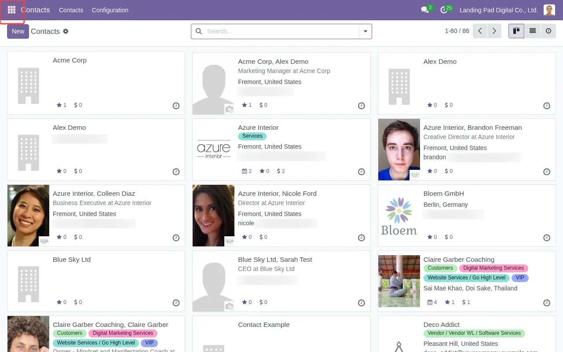
Task: Switch to List view
Action: [532, 31]
